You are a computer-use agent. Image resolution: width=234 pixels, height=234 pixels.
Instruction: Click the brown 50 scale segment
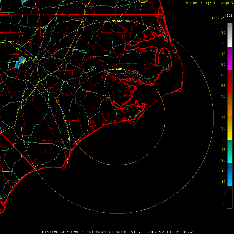230,99
